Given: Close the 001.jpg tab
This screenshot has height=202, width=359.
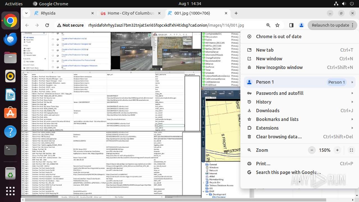Looking at the screenshot, I should click(x=226, y=13).
